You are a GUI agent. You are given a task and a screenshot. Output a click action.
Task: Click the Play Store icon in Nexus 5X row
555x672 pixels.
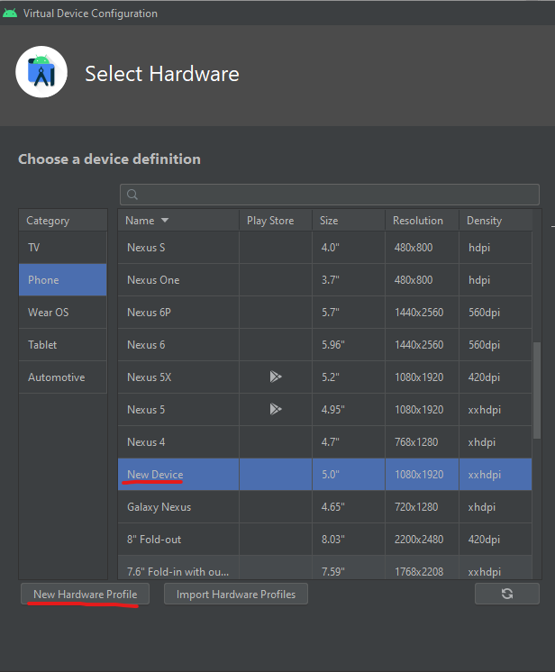[276, 377]
